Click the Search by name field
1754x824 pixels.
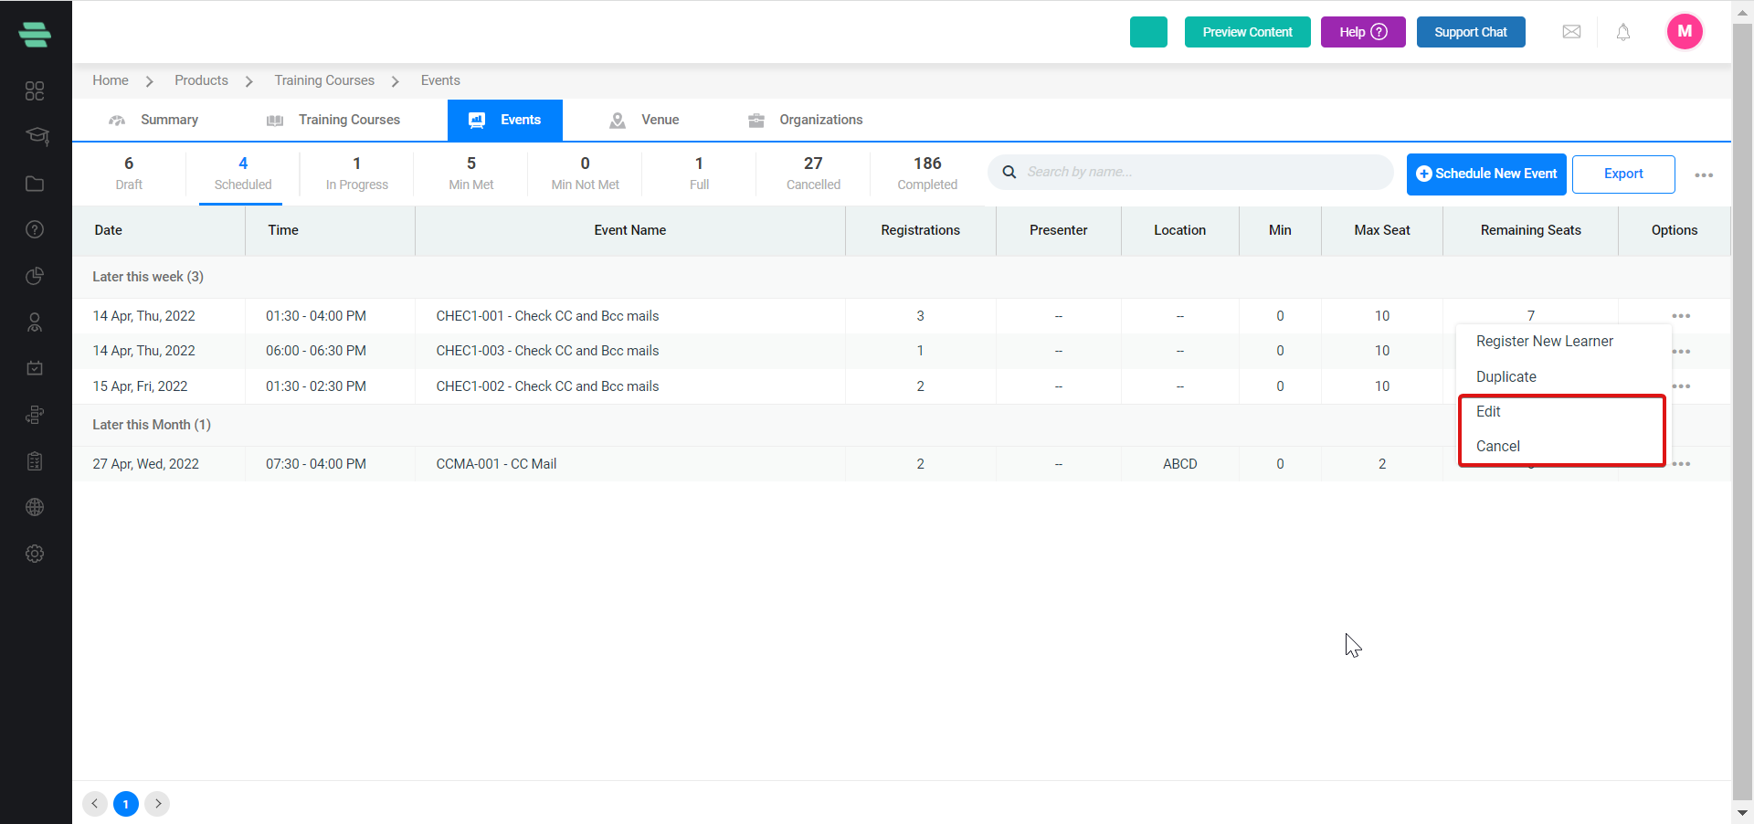(1190, 172)
